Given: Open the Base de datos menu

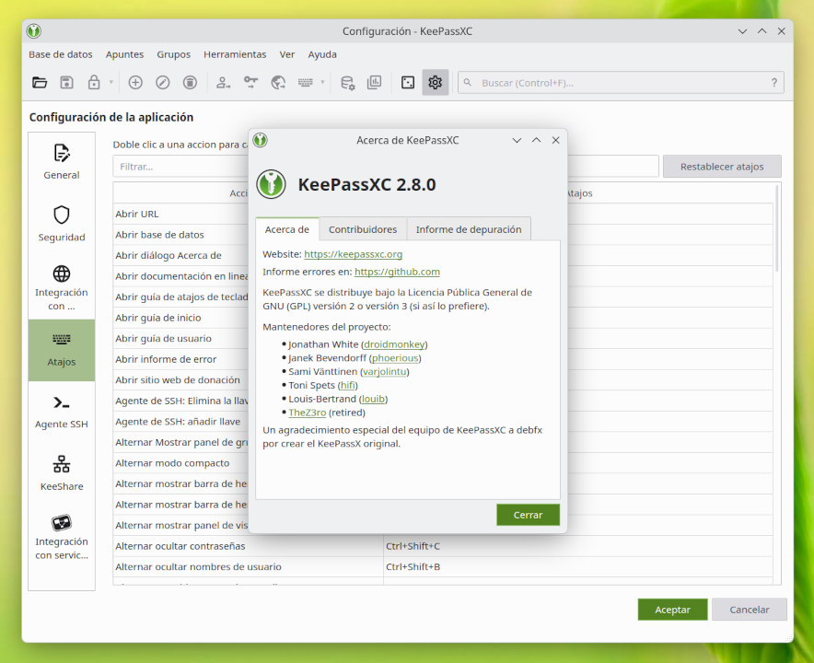Looking at the screenshot, I should (x=60, y=54).
